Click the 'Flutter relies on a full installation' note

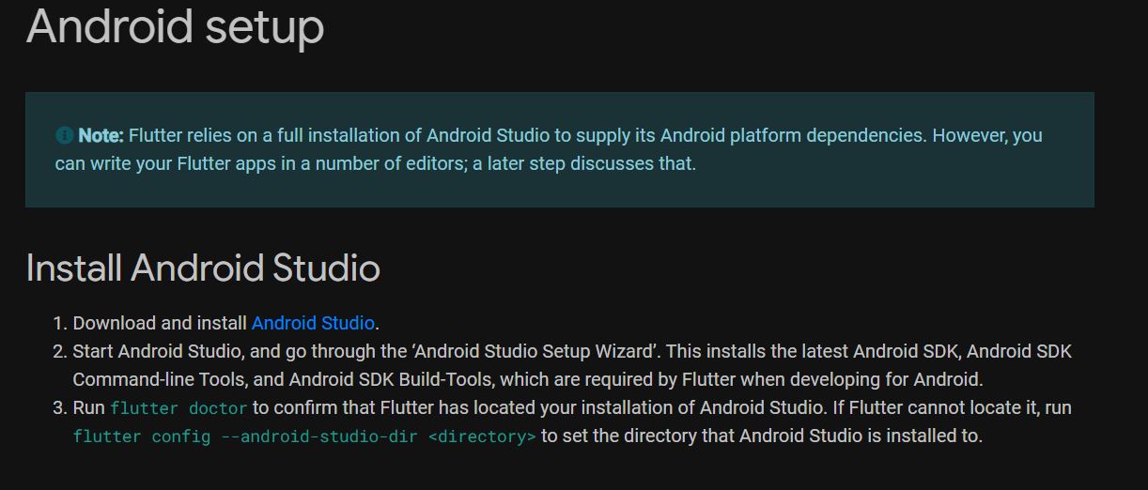[x=585, y=135]
